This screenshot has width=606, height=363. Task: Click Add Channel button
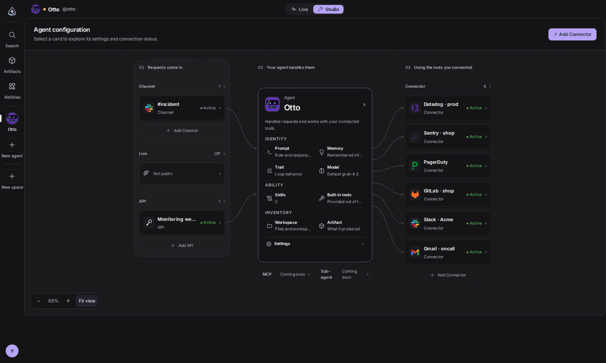tap(182, 131)
